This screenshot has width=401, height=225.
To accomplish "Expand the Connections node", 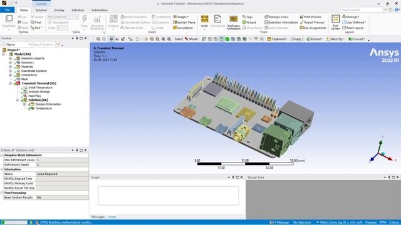I will 10,75.
